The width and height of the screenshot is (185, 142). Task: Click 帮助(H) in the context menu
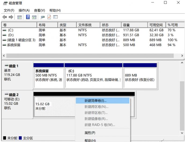point(90,140)
